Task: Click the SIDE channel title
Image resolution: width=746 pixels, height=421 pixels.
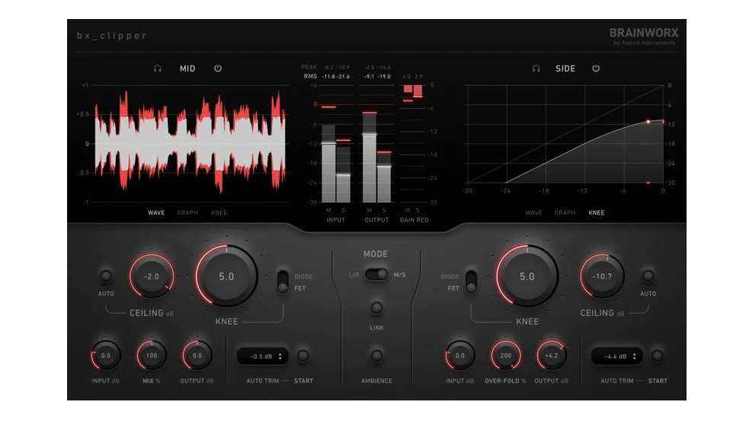Action: pos(565,69)
